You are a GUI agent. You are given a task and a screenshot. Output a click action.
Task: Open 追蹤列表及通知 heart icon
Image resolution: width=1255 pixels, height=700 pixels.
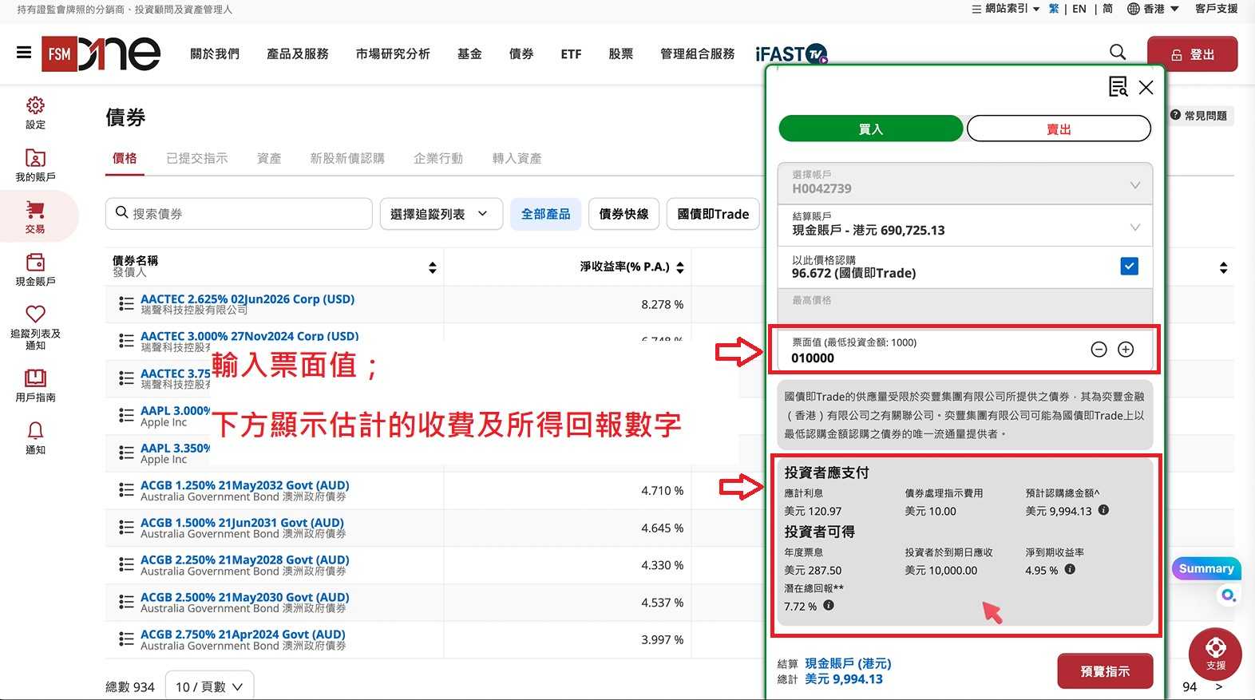coord(35,314)
